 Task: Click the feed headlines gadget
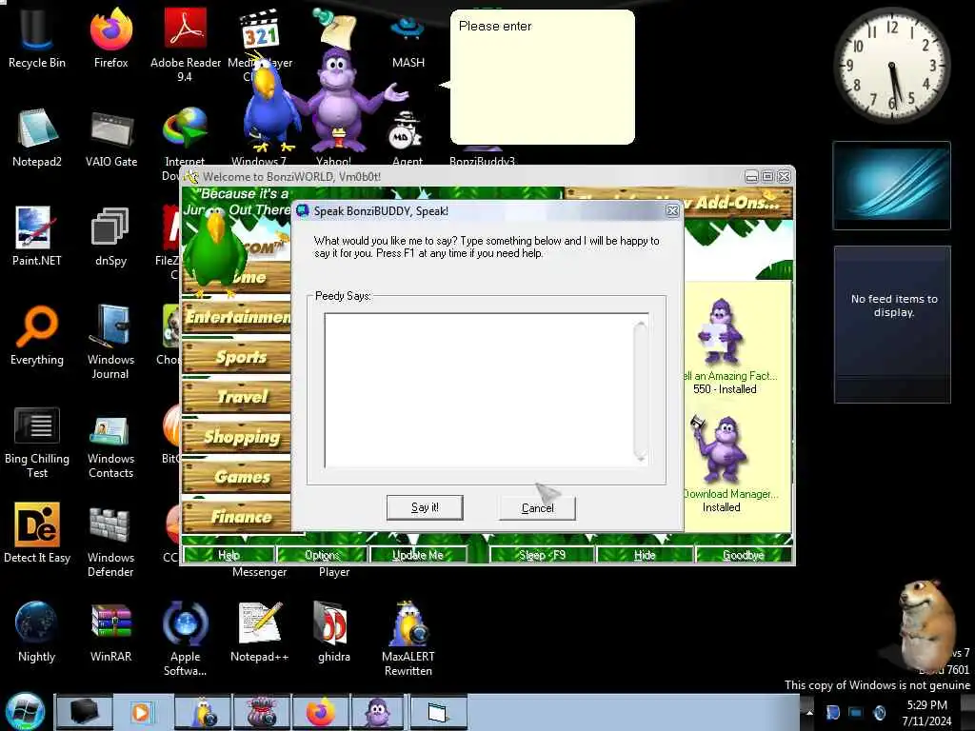[x=892, y=325]
